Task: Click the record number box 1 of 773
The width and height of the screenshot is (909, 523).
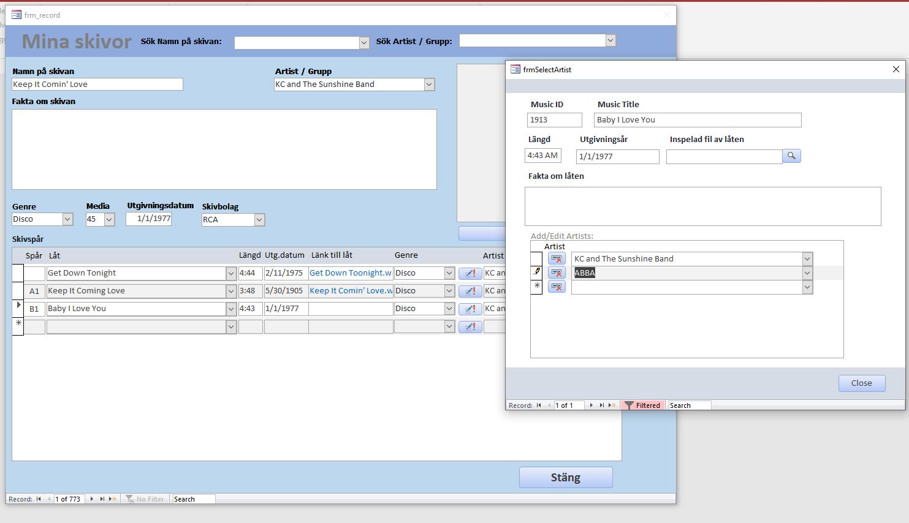Action: pyautogui.click(x=69, y=499)
